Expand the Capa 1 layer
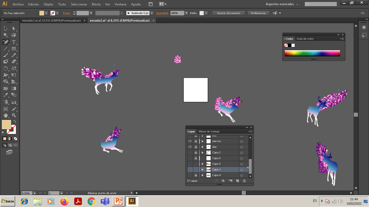Screen dimensions: 369x207 (202, 170)
